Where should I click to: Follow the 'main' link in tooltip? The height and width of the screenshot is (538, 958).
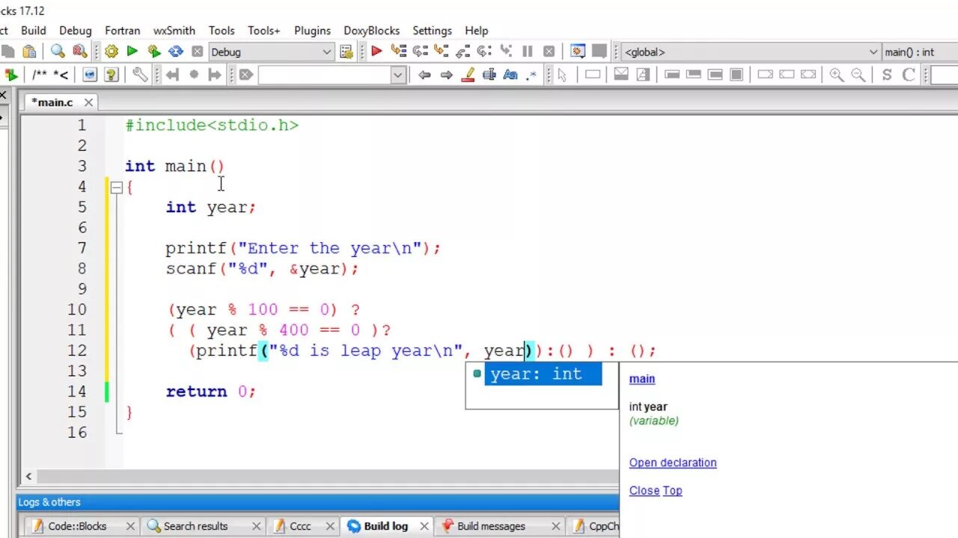[x=642, y=379]
